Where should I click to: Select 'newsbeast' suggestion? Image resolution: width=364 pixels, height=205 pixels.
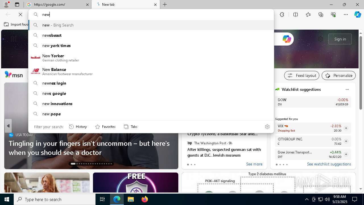tap(151, 35)
